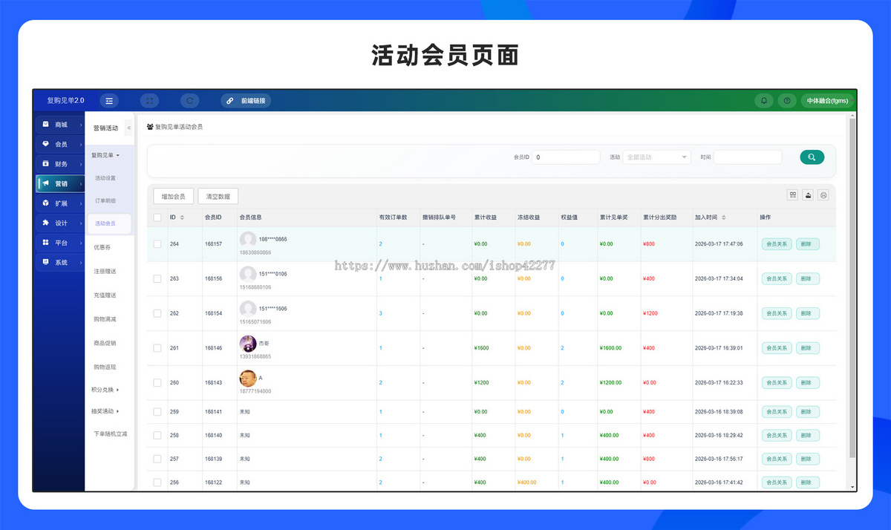Click 会员关系 button in row 264
This screenshot has height=530, width=891.
pyautogui.click(x=777, y=243)
